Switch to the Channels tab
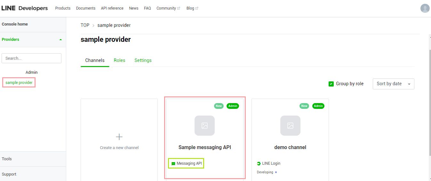The height and width of the screenshot is (181, 431). tap(95, 60)
